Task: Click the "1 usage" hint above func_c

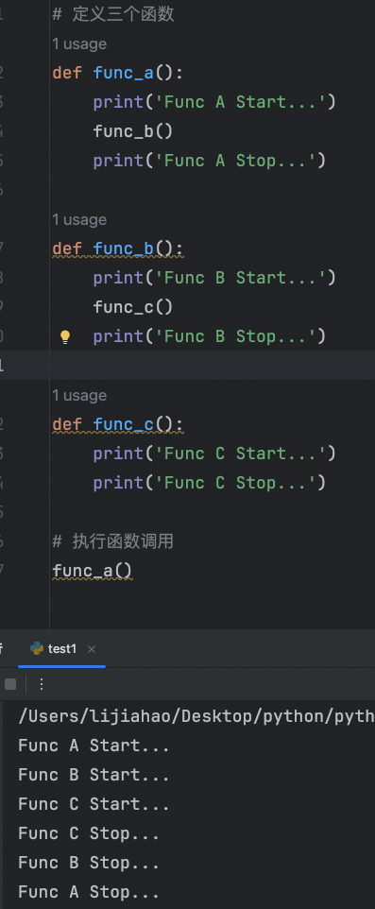Action: tap(79, 395)
